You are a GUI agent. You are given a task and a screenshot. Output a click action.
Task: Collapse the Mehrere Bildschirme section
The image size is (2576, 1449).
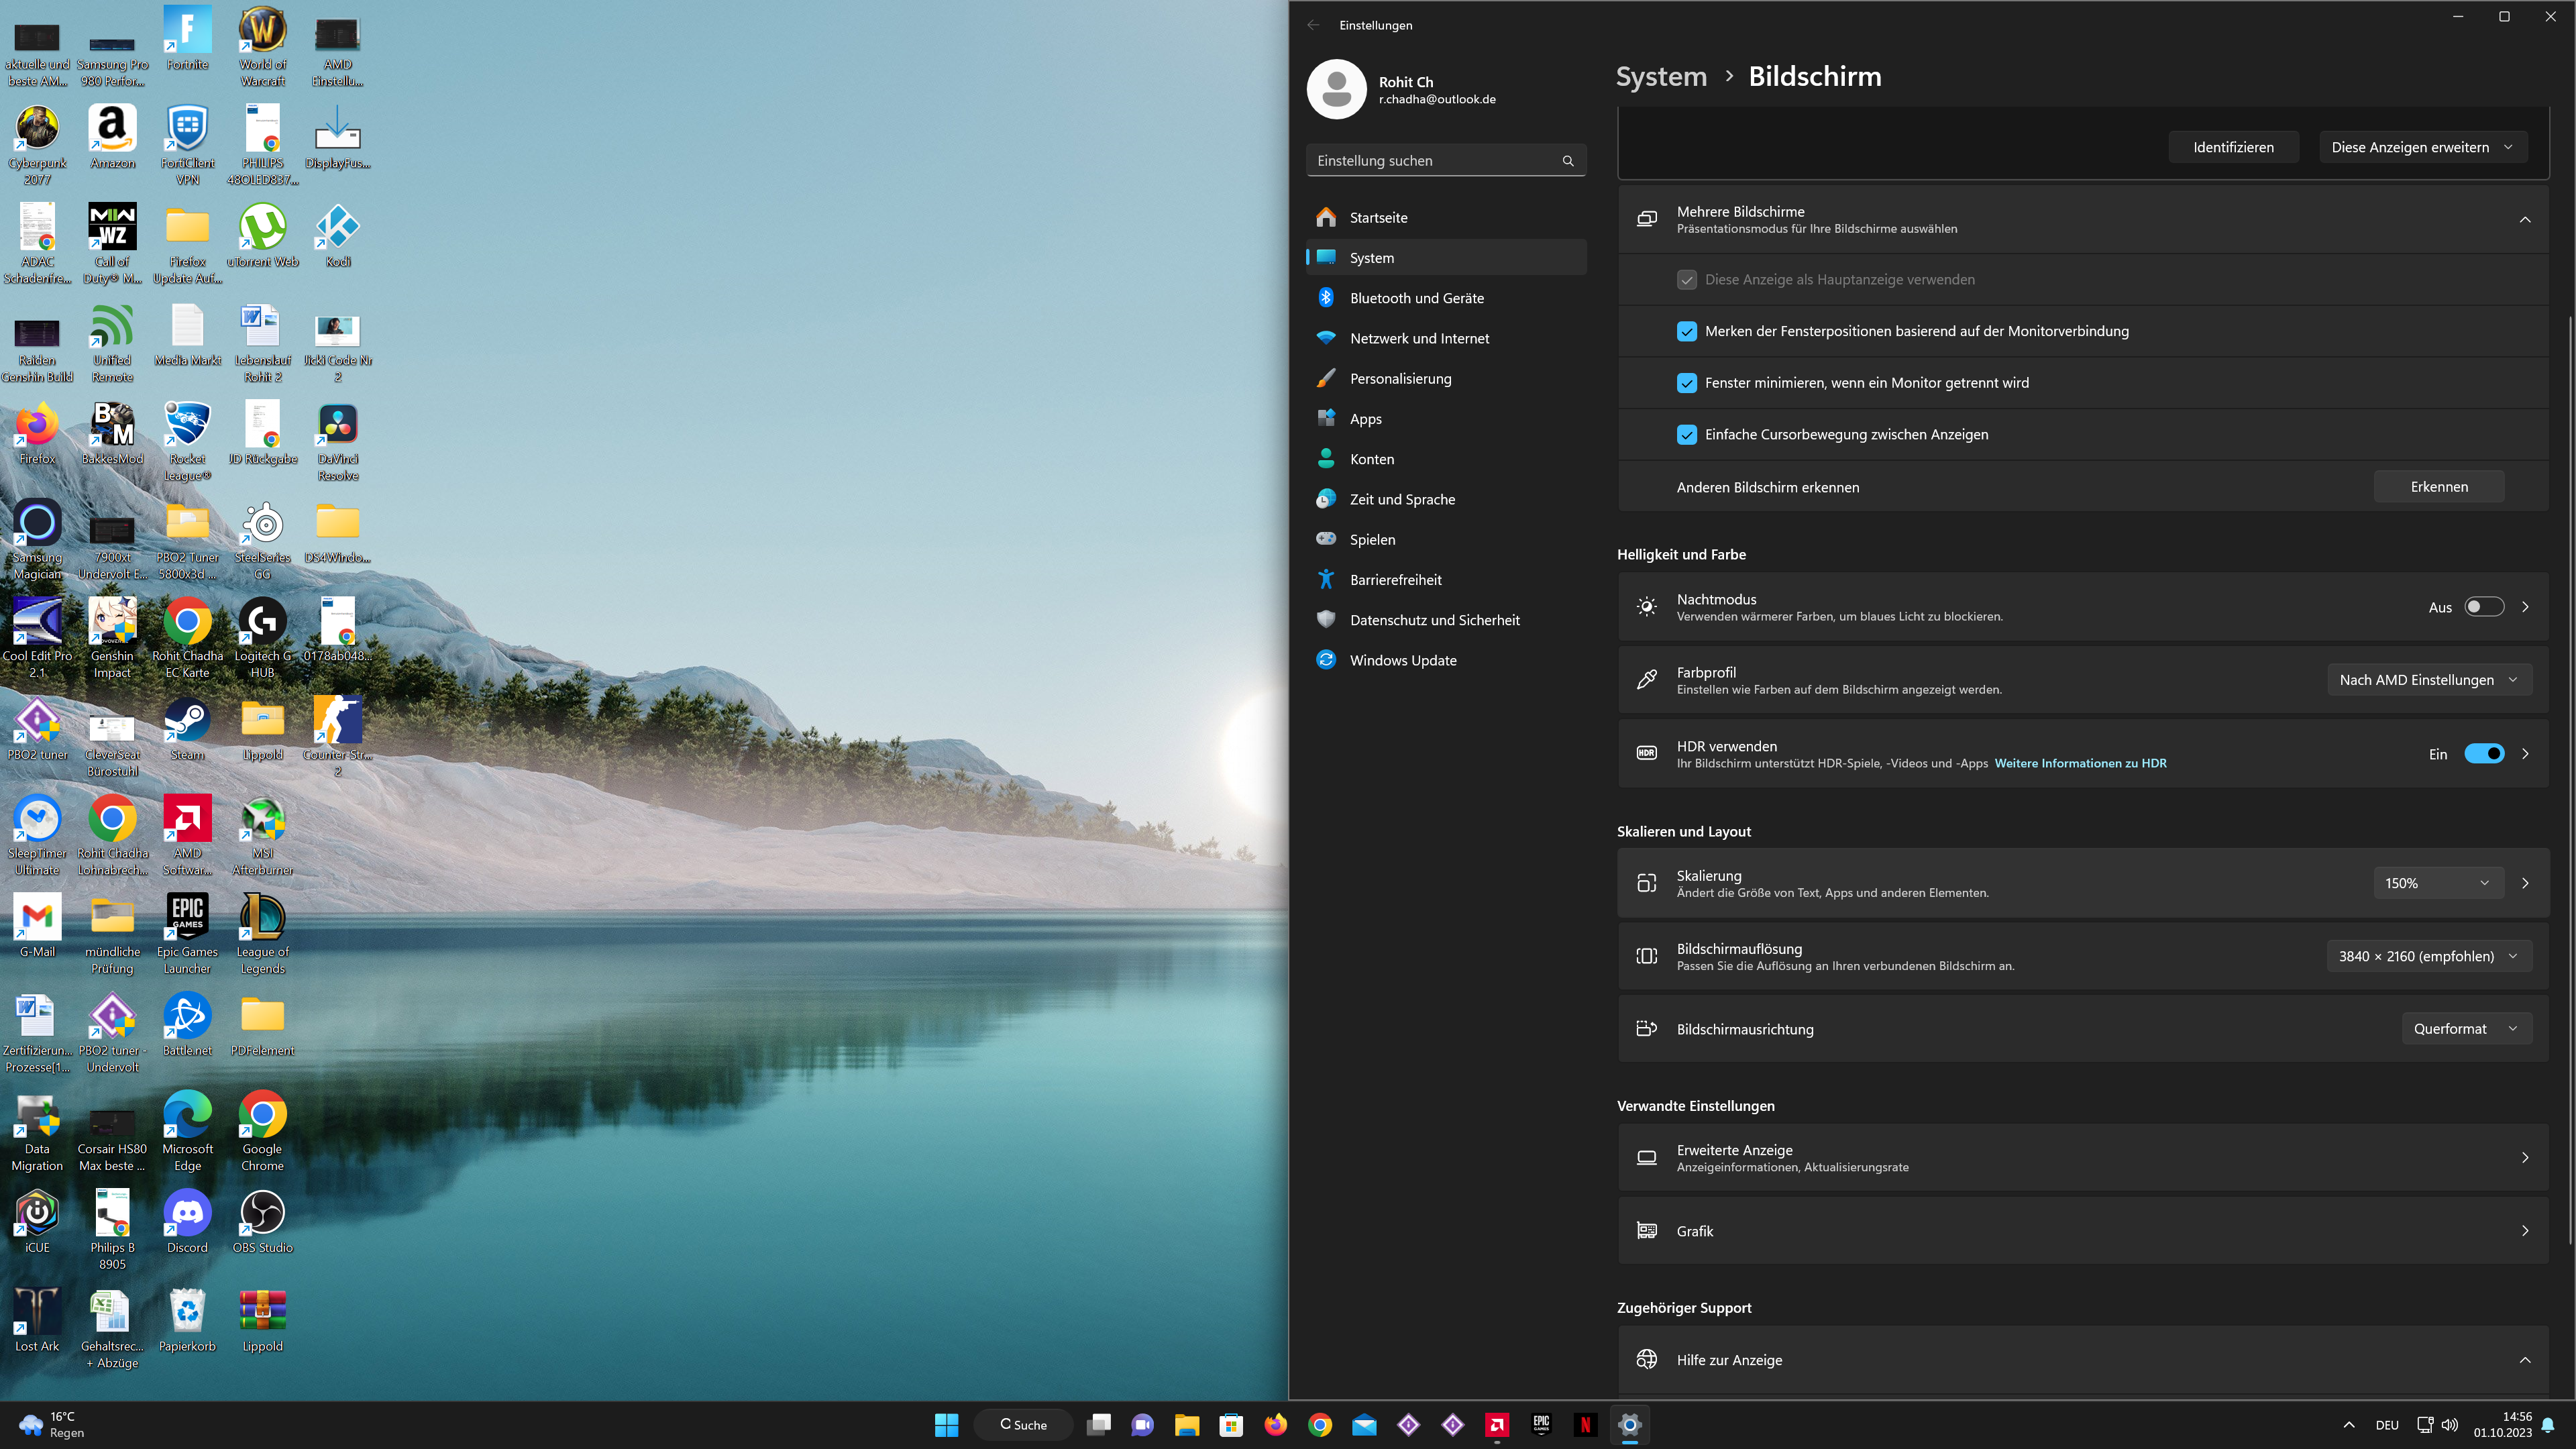pos(2524,219)
